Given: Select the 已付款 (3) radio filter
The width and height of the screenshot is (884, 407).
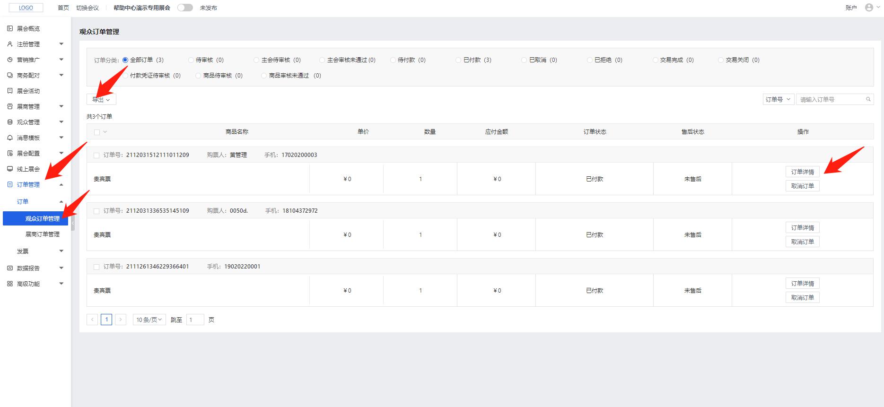Looking at the screenshot, I should (458, 60).
